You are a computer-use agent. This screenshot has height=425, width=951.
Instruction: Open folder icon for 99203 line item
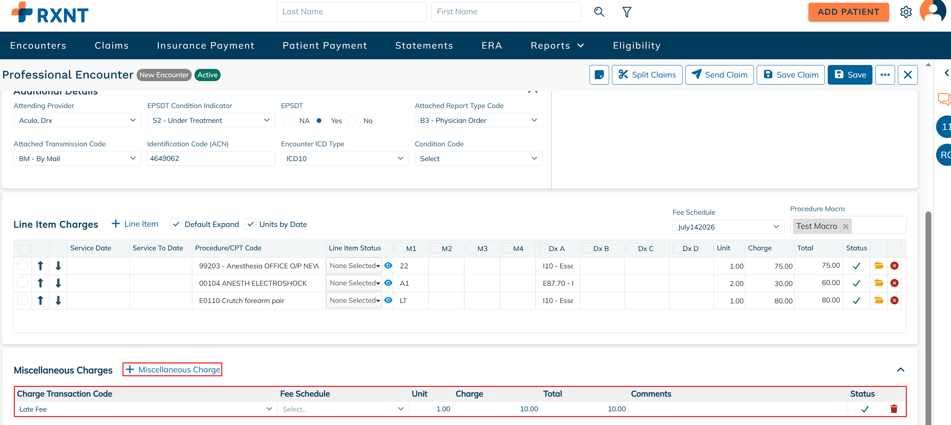pyautogui.click(x=879, y=266)
